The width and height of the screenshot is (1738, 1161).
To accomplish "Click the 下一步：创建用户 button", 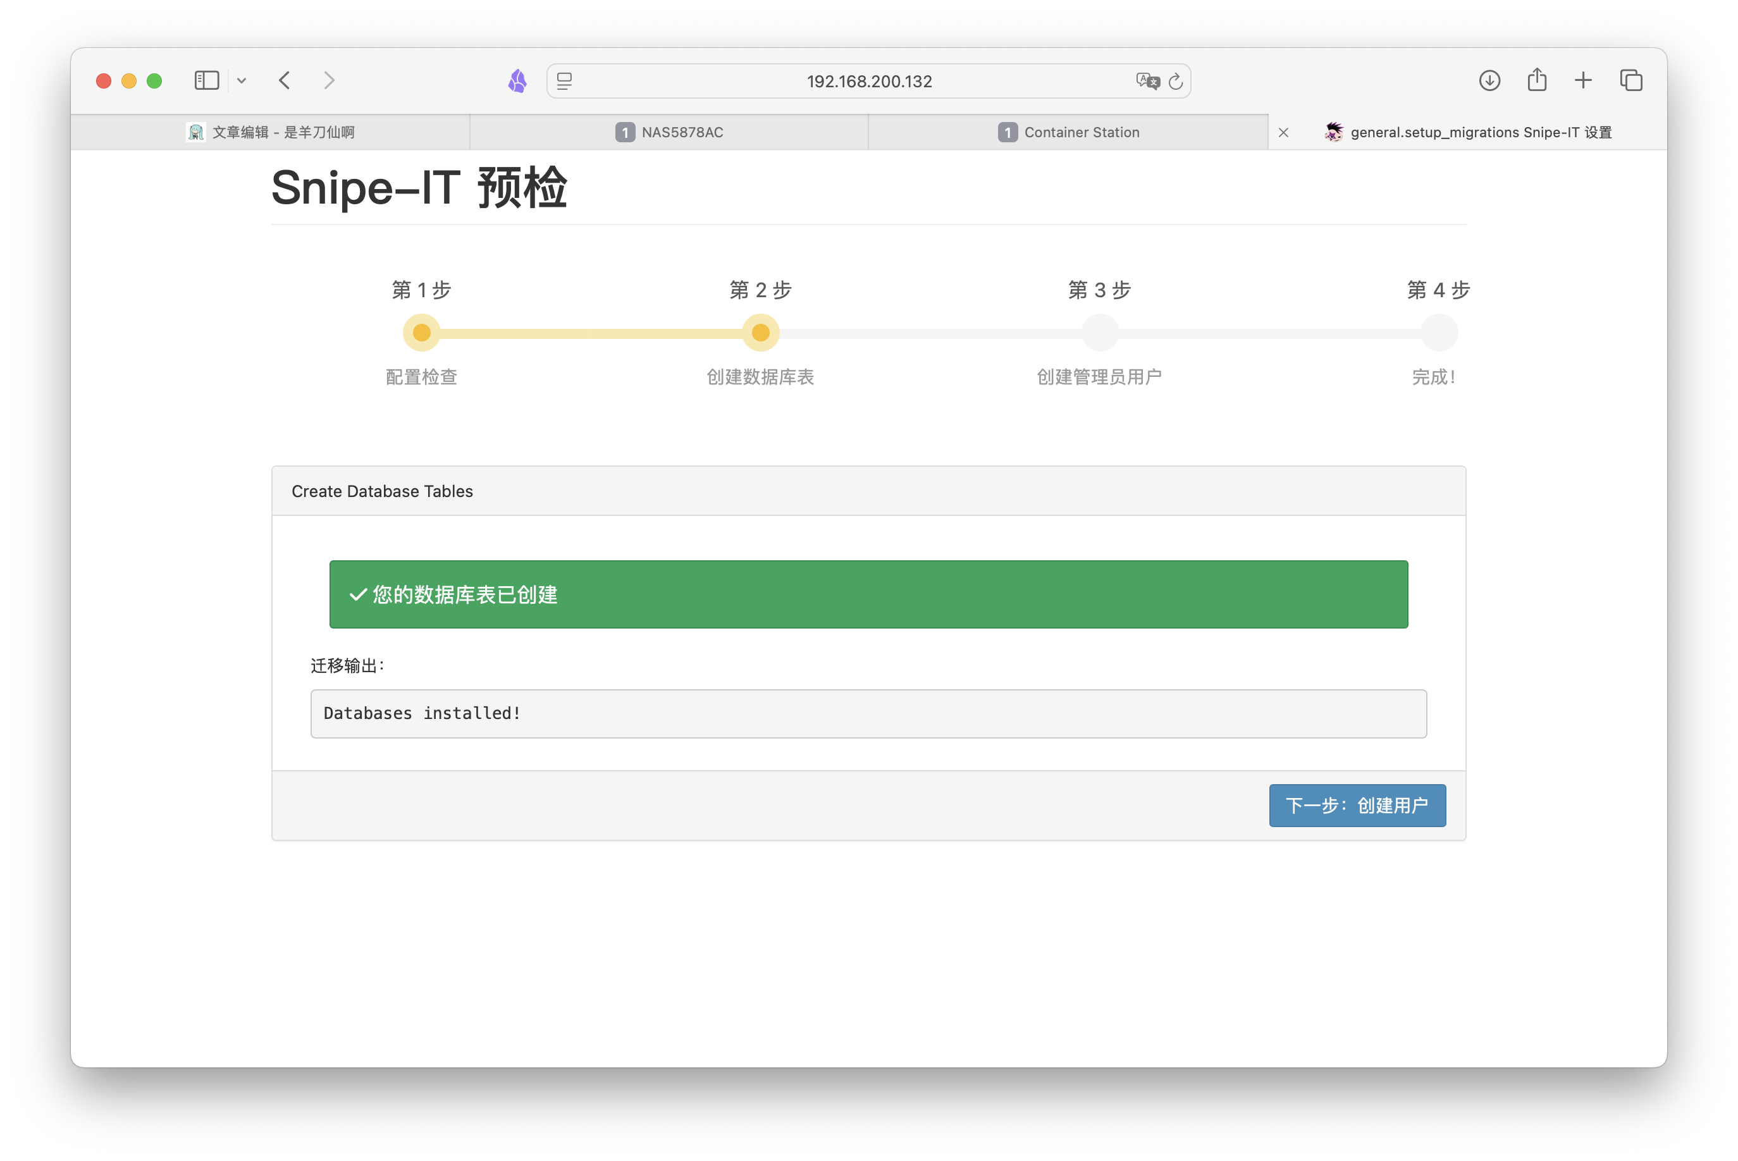I will [1357, 805].
